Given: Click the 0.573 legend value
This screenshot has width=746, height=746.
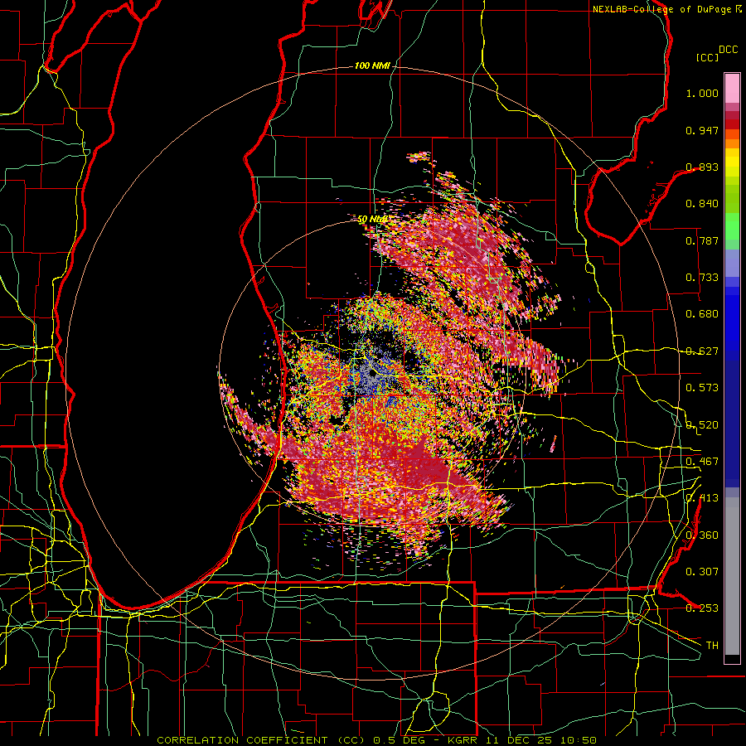Looking at the screenshot, I should [702, 388].
